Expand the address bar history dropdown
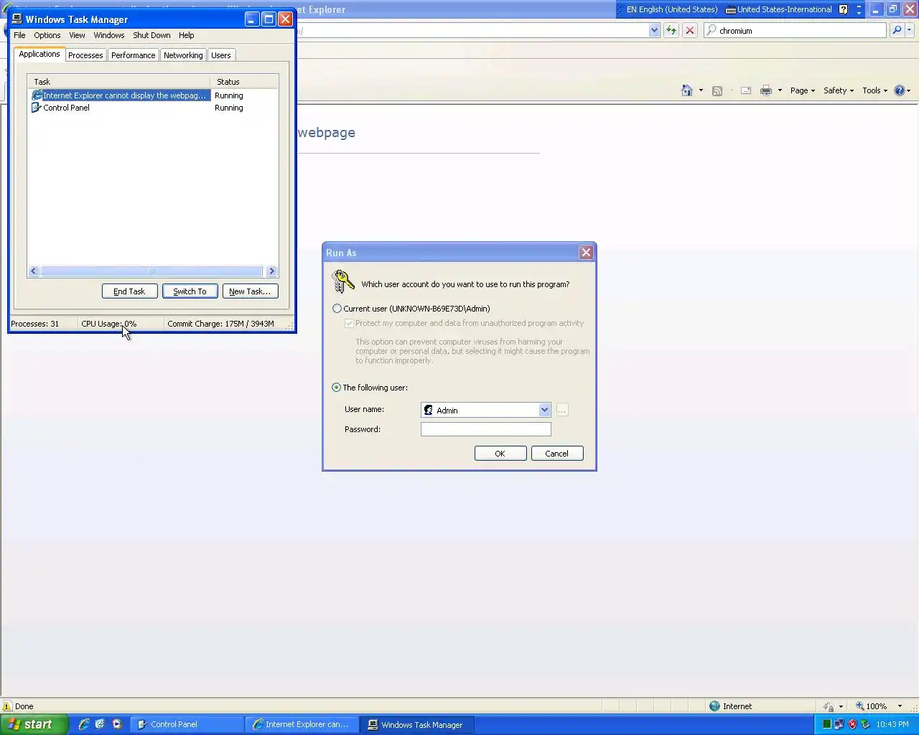 654,30
